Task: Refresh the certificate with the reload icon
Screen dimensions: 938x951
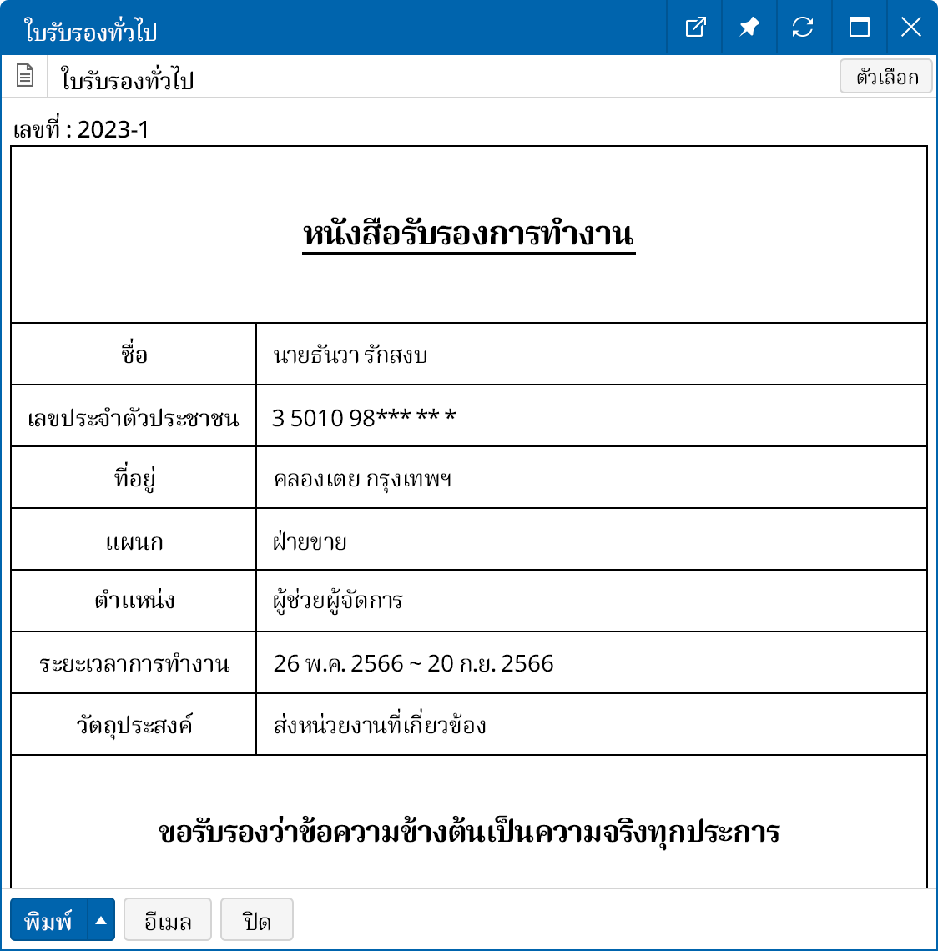Action: (x=803, y=28)
